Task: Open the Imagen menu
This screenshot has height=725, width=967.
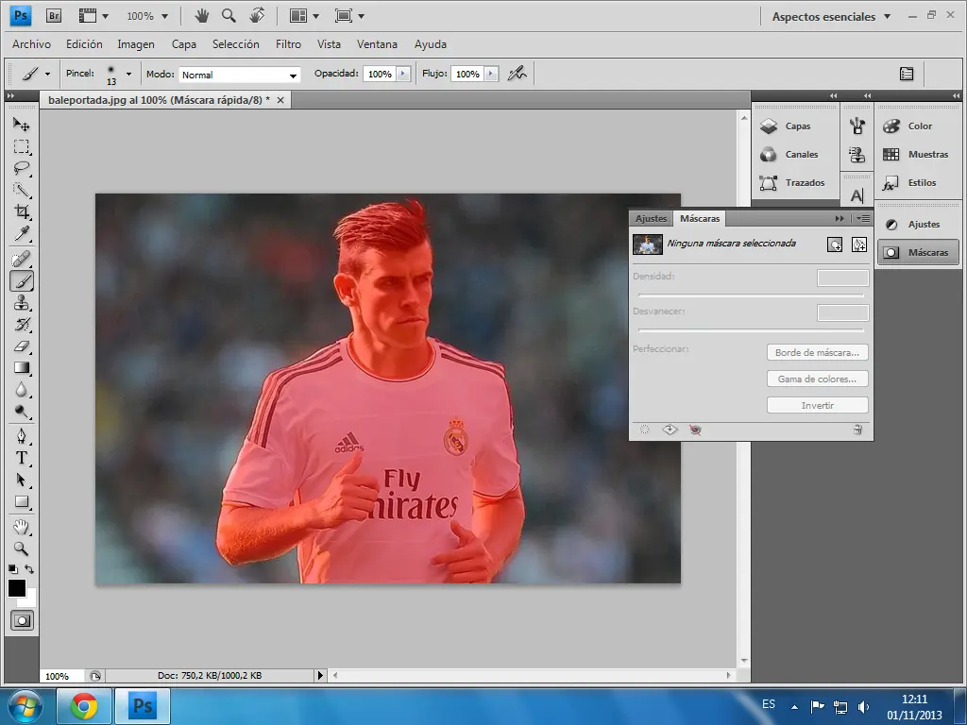Action: (136, 44)
